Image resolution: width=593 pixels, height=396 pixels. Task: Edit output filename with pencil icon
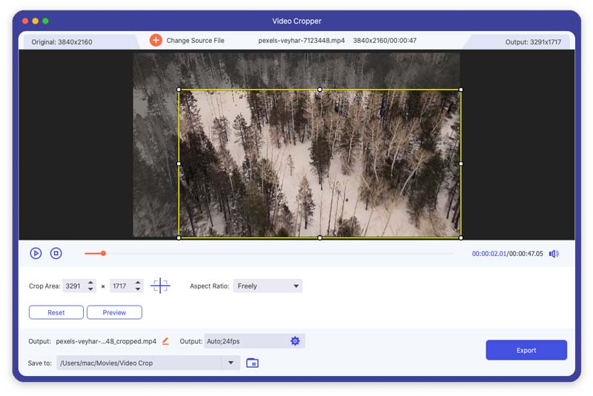(165, 341)
